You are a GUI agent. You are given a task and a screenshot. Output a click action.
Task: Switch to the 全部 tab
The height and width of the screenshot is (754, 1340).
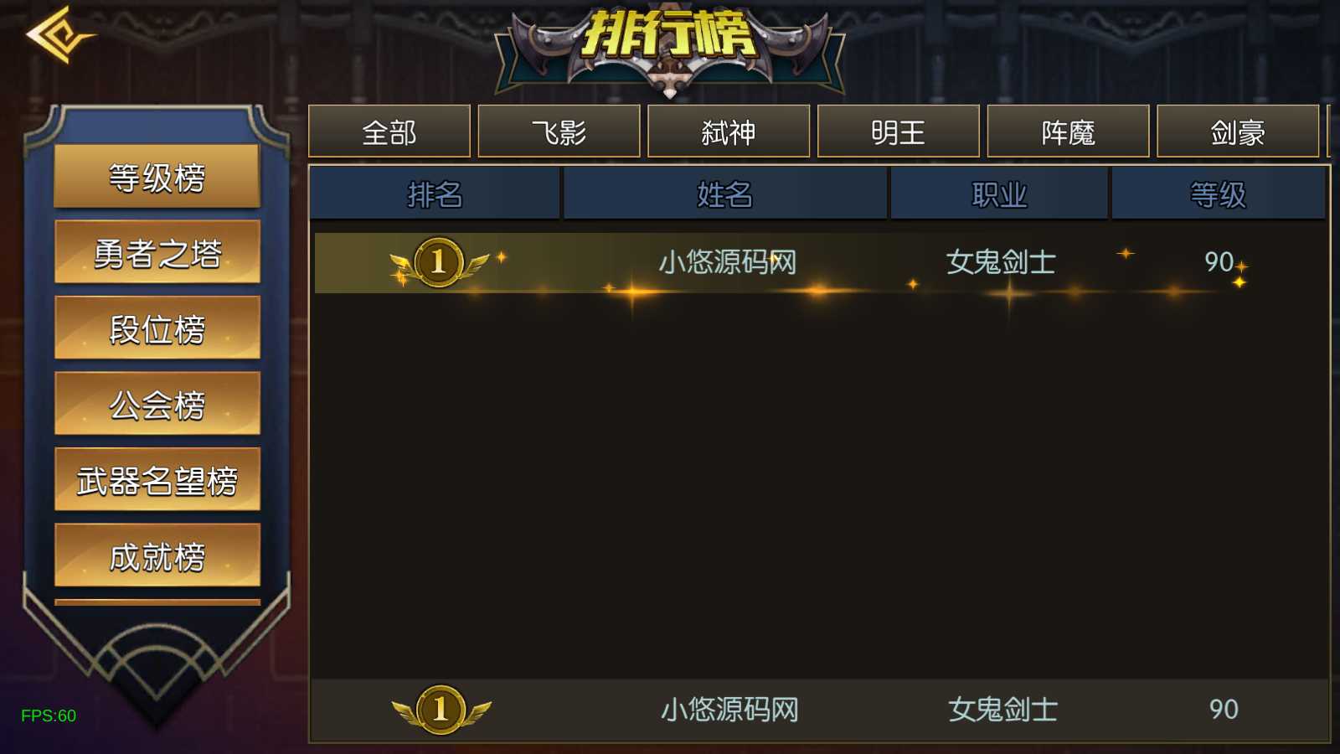(389, 132)
